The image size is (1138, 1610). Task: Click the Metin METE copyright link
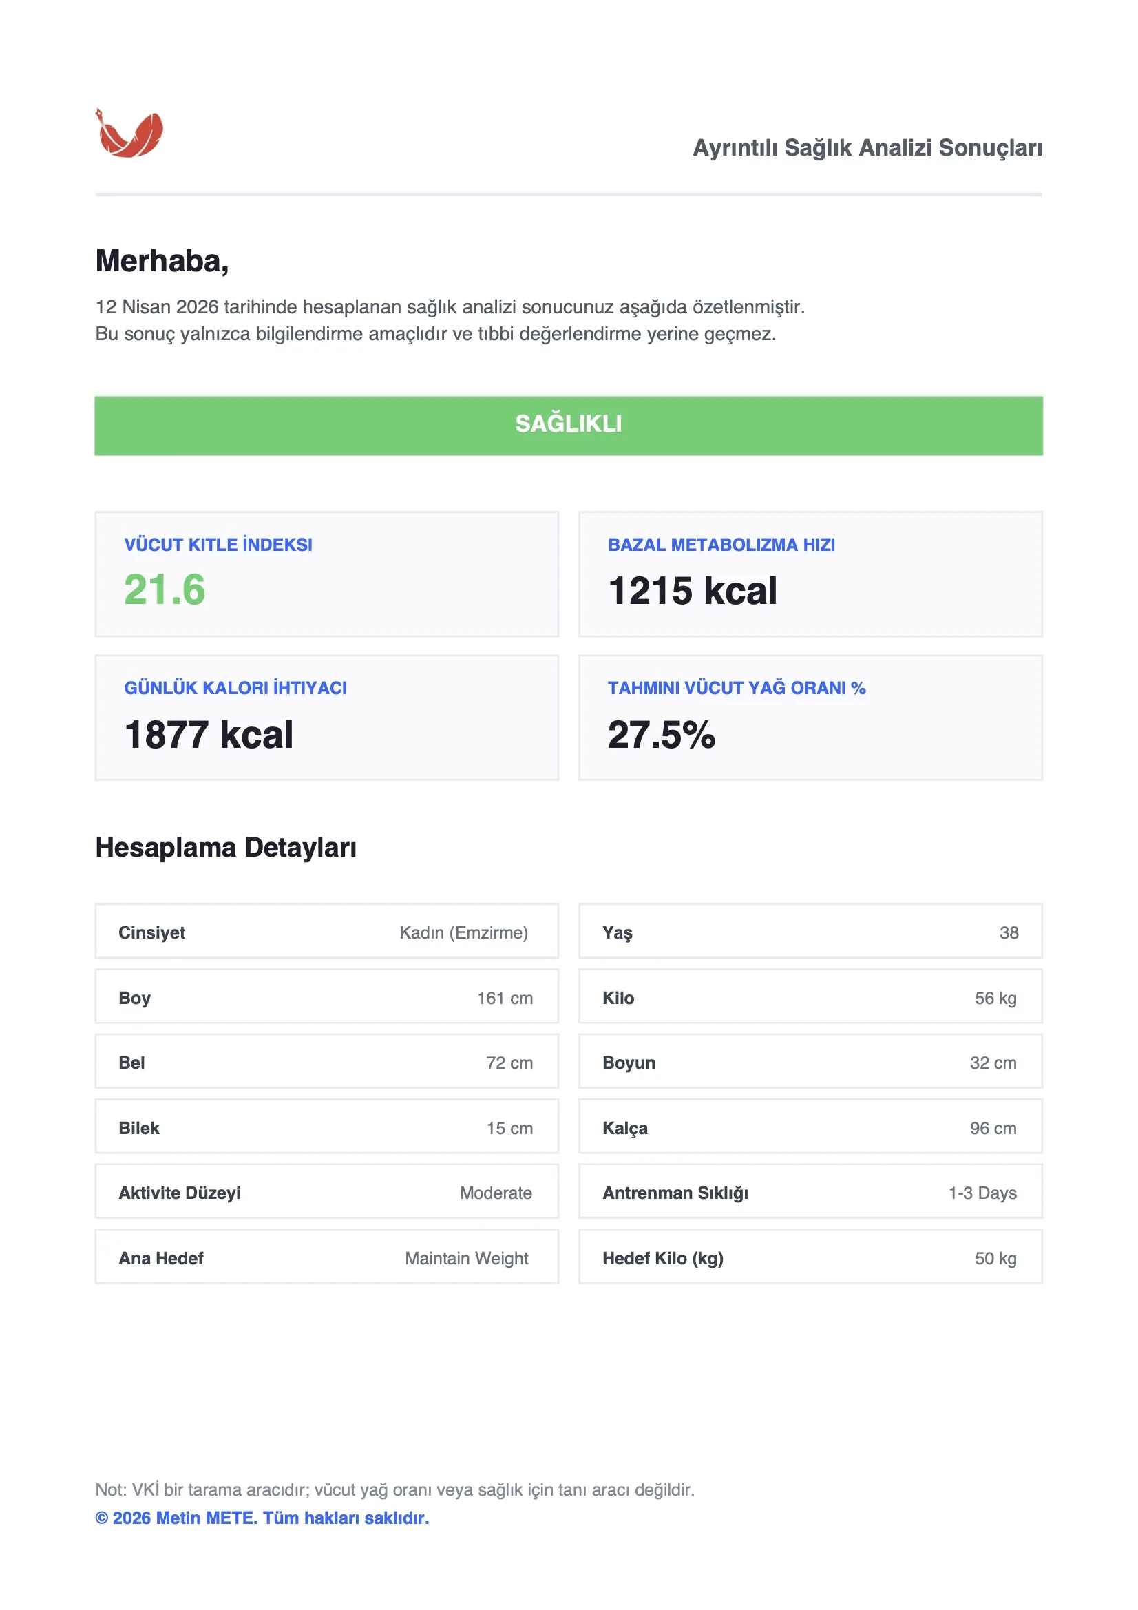click(x=262, y=1518)
